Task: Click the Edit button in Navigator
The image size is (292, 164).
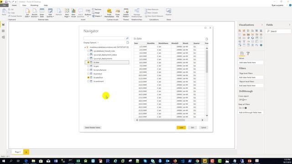Action: pos(193,128)
